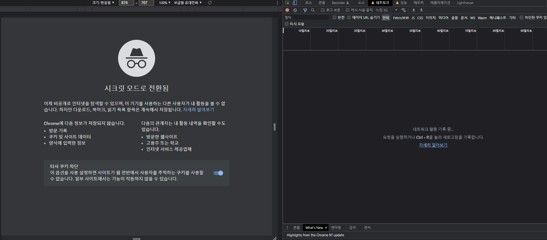Open the 100% zoom level dropdown
547x240 pixels.
[164, 3]
